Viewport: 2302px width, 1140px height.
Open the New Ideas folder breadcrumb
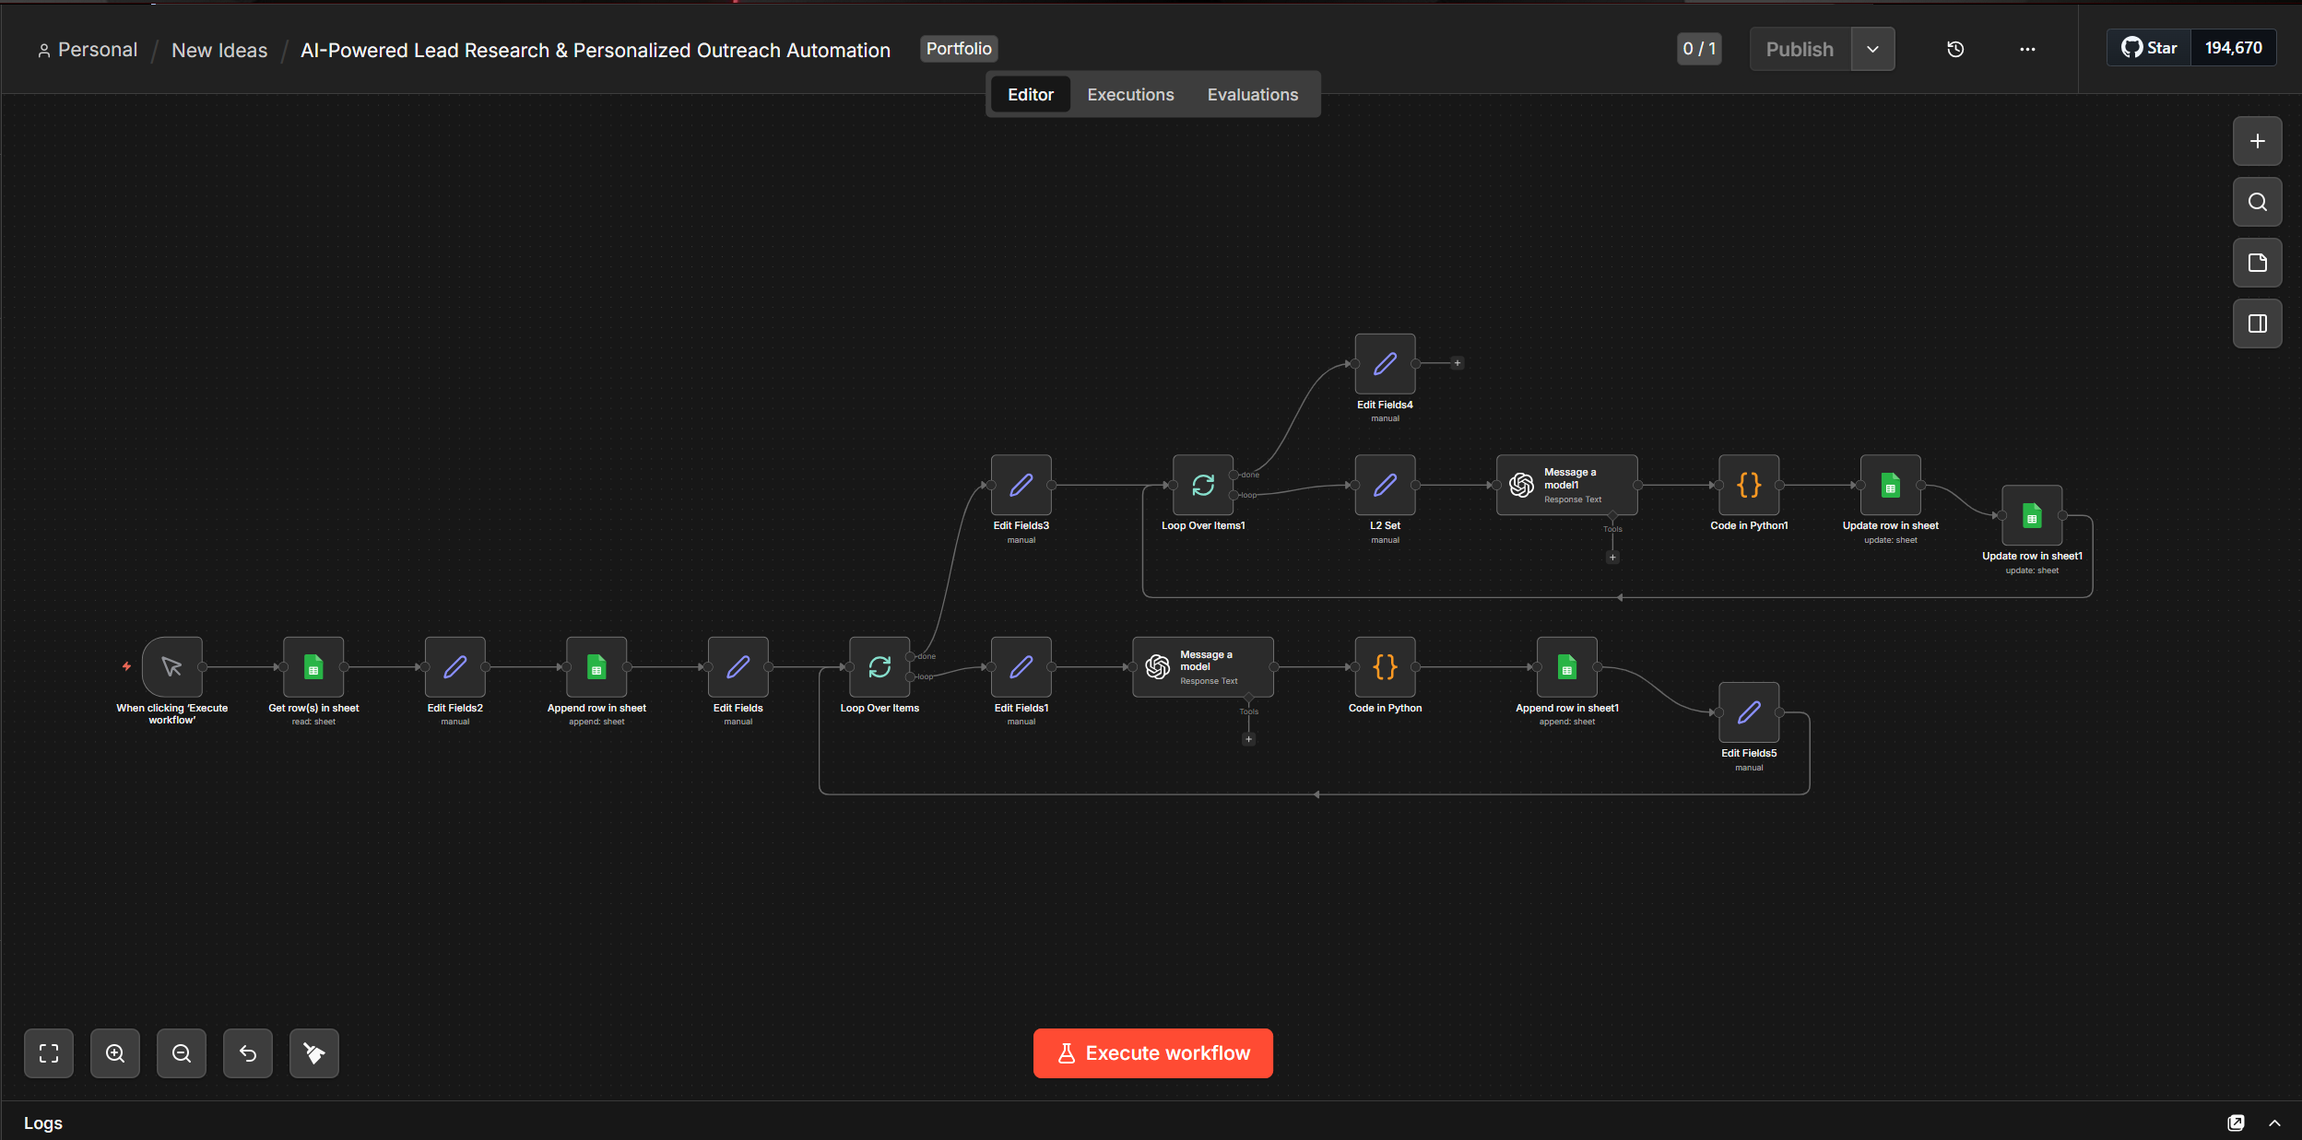[219, 50]
